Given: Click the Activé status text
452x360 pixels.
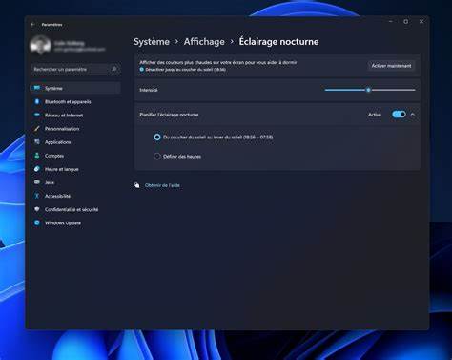Looking at the screenshot, I should 375,115.
